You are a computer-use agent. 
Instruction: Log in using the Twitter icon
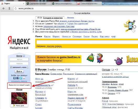(x=21, y=78)
